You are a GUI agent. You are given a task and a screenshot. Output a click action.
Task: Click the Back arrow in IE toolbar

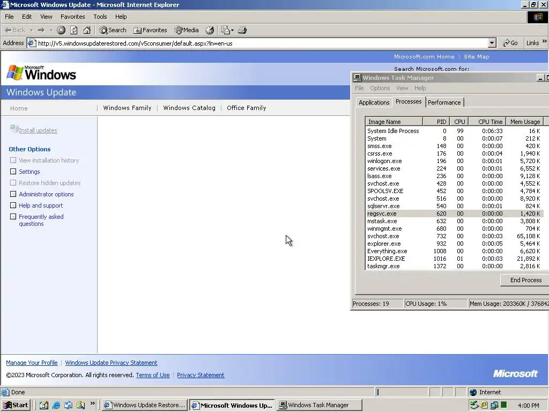click(x=14, y=30)
